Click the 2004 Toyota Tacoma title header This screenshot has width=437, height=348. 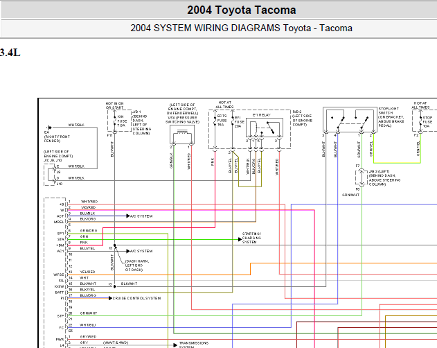point(241,10)
